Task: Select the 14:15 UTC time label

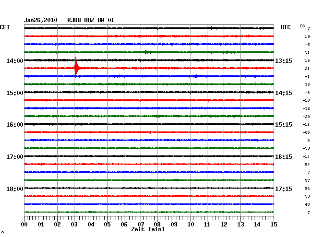Action: click(x=284, y=93)
